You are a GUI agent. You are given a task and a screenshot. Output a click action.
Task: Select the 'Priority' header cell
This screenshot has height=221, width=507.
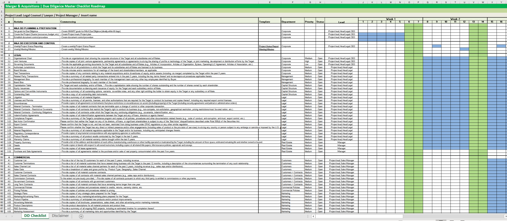310,22
